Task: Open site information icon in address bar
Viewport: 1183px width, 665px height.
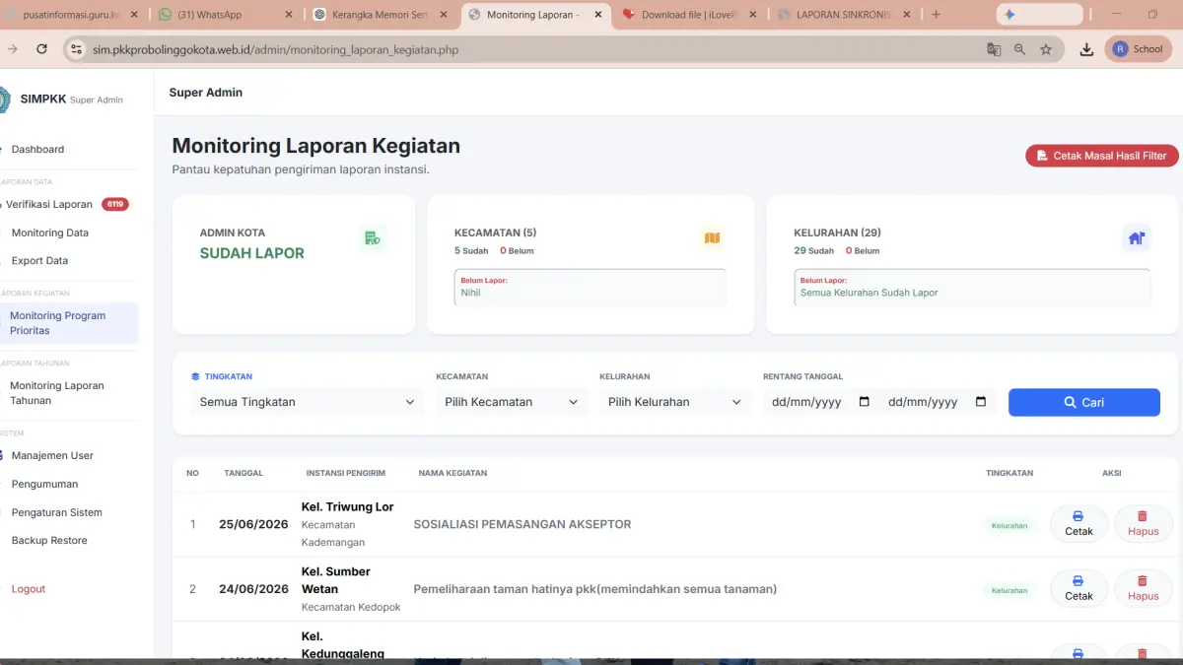Action: point(77,49)
